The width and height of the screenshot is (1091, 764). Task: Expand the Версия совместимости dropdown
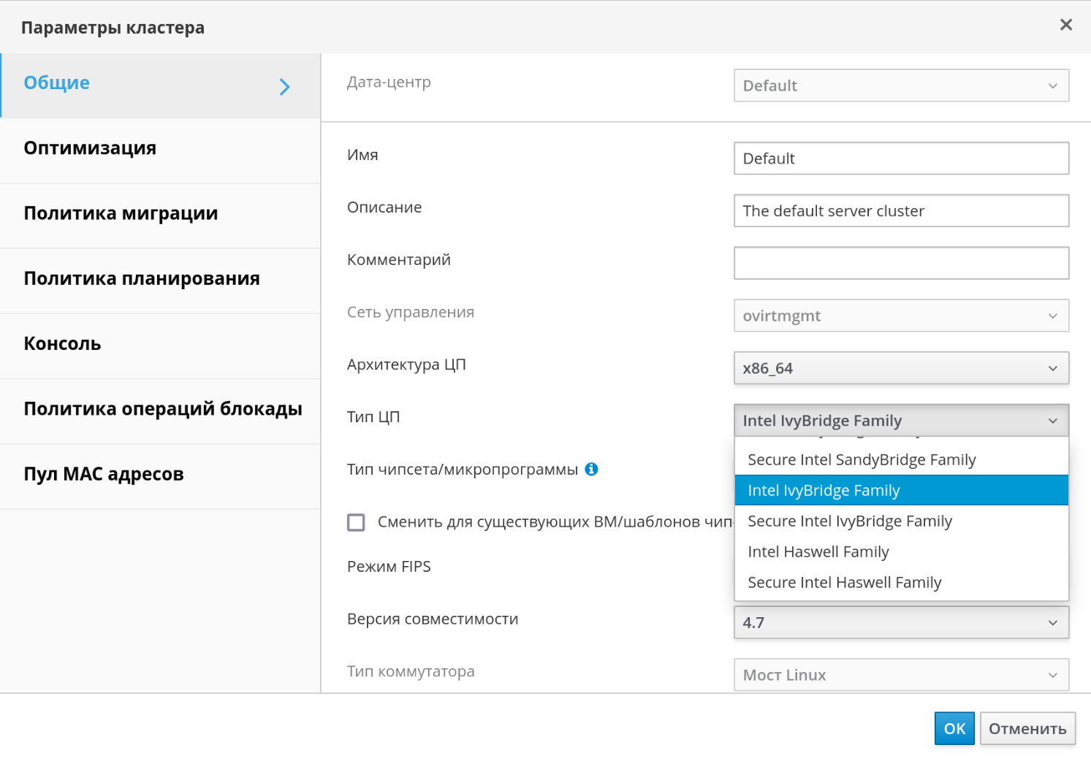click(900, 622)
